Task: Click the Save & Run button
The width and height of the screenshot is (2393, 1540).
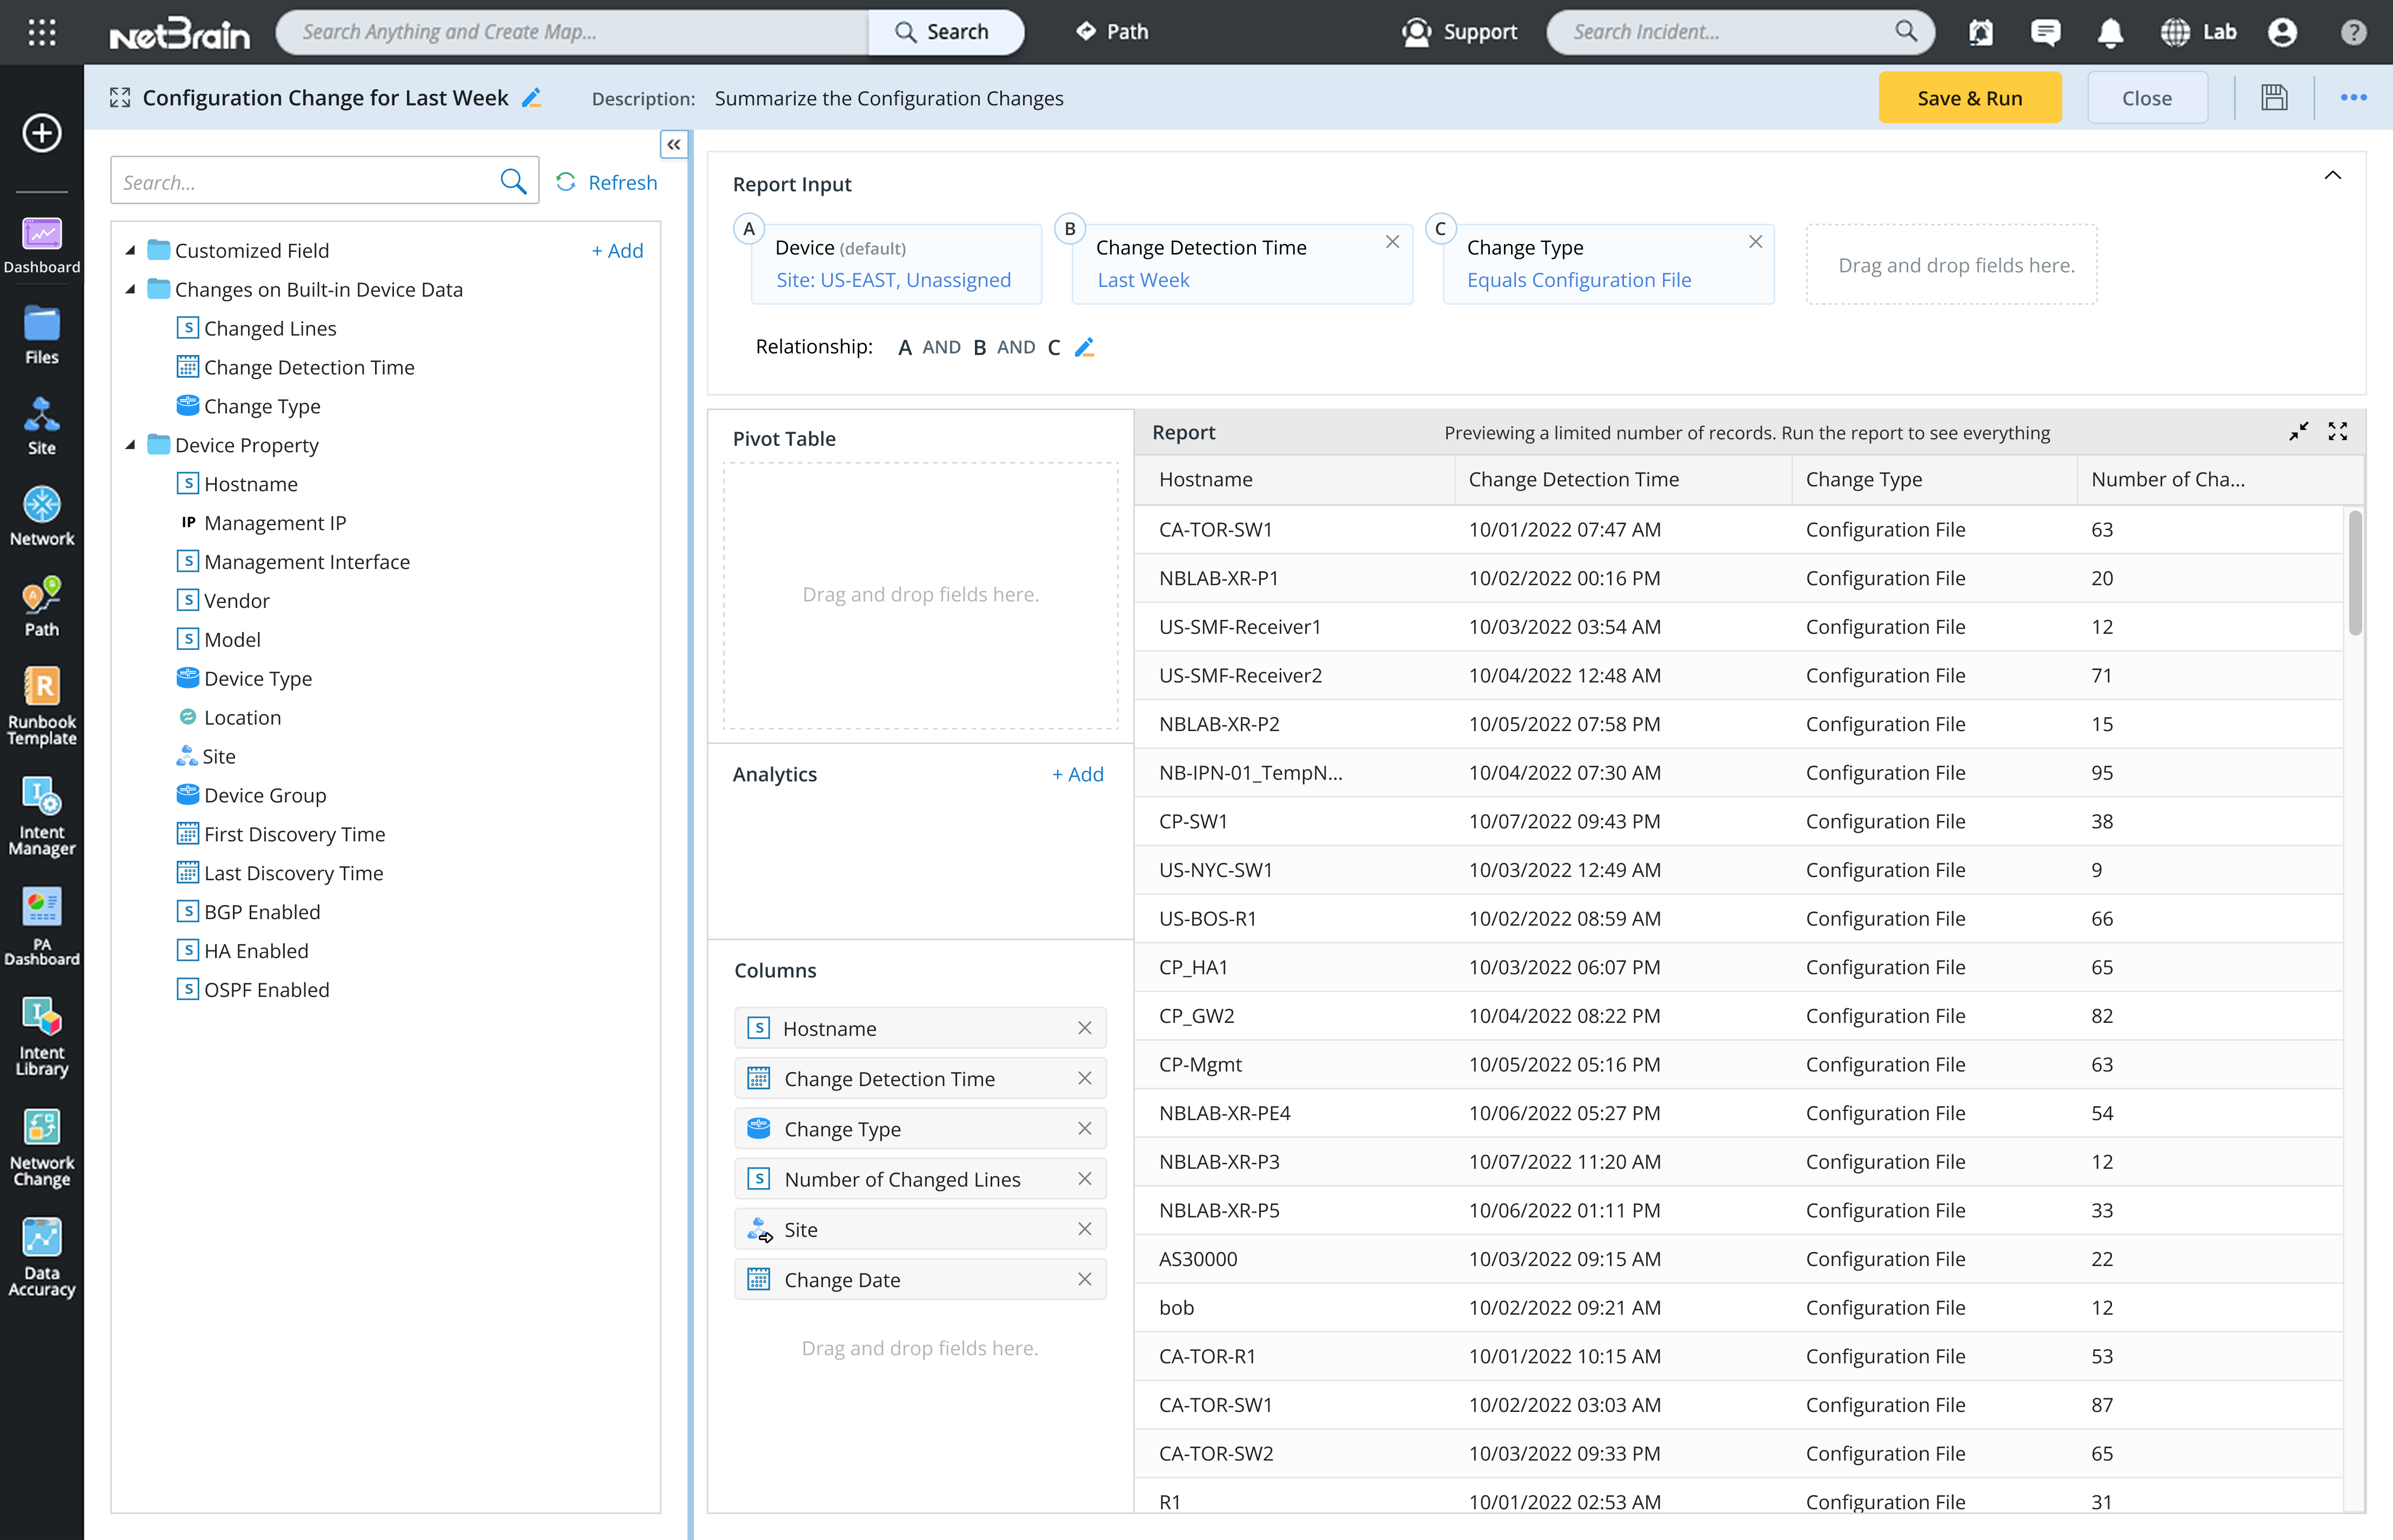Action: coord(1969,98)
